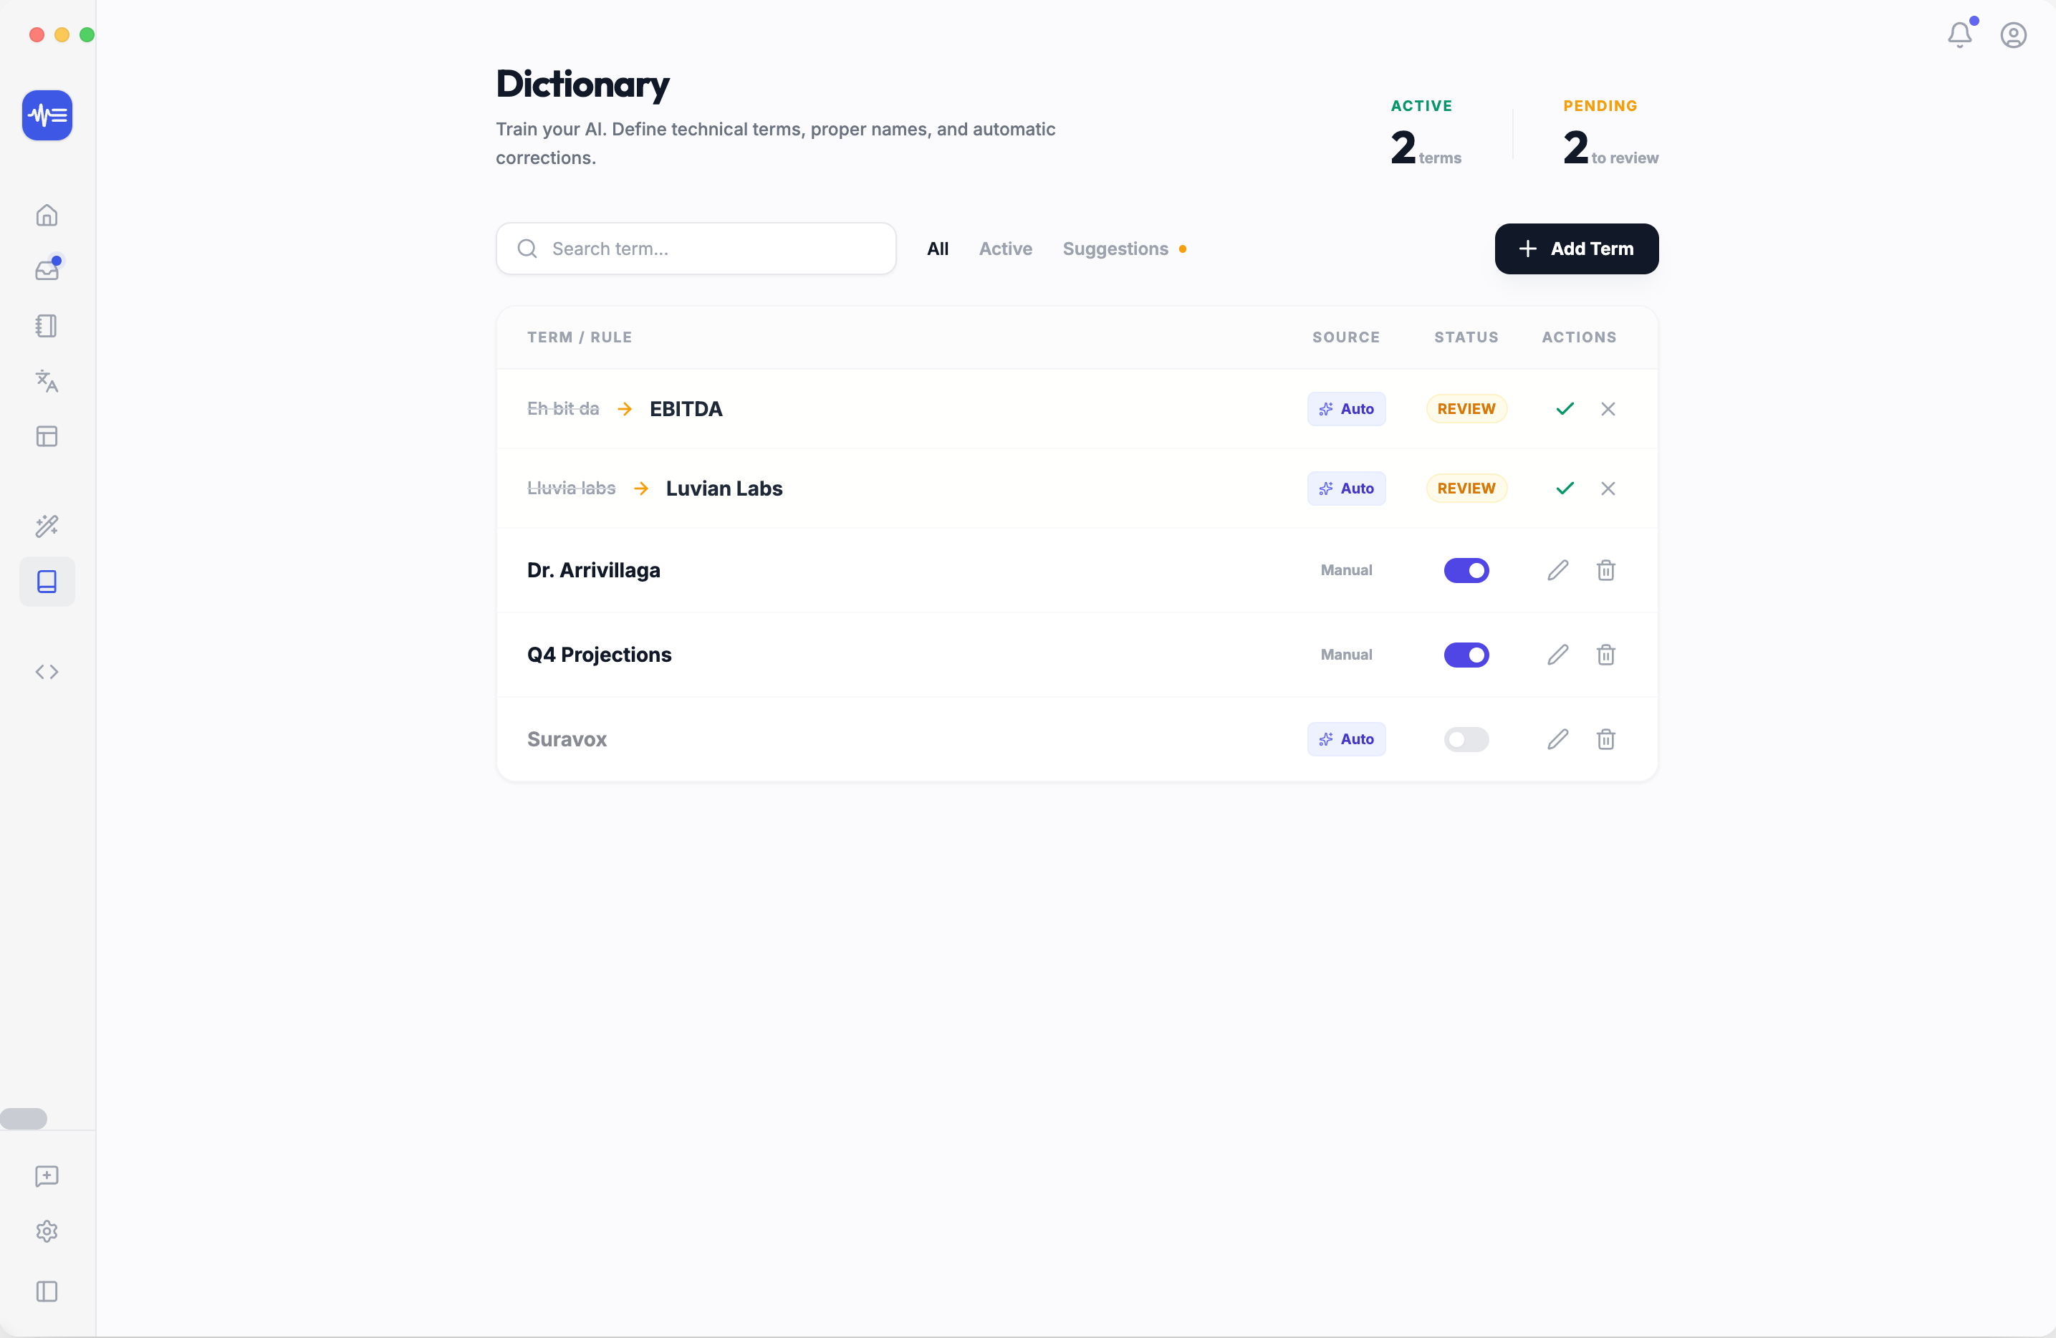Open the translation language tool
Screen dimensions: 2056x1338
(47, 381)
